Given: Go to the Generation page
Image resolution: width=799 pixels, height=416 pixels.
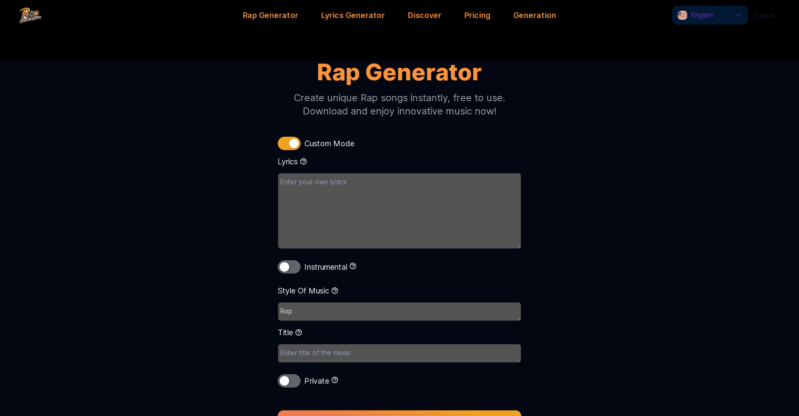Looking at the screenshot, I should point(534,15).
